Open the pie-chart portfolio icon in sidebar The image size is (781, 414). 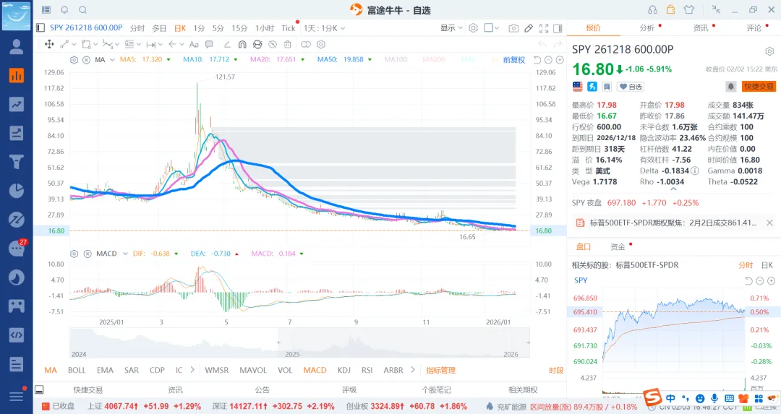point(17,191)
